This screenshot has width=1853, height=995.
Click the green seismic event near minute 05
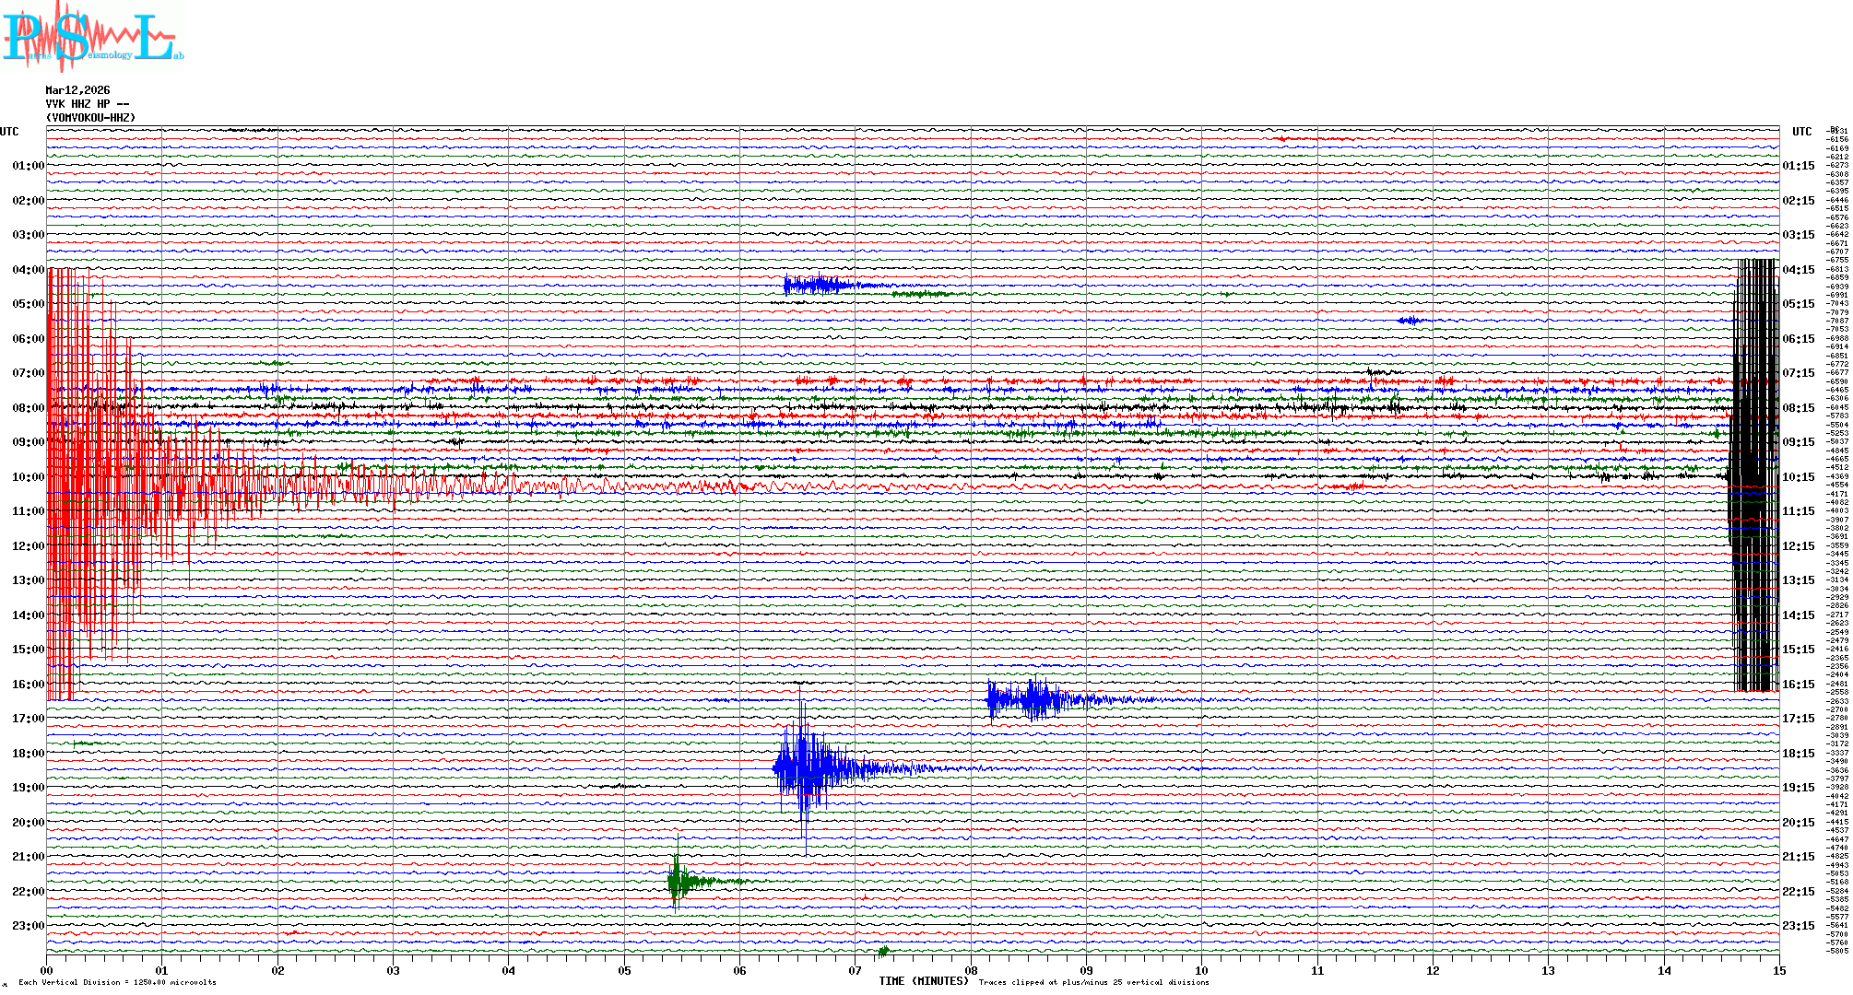[679, 882]
